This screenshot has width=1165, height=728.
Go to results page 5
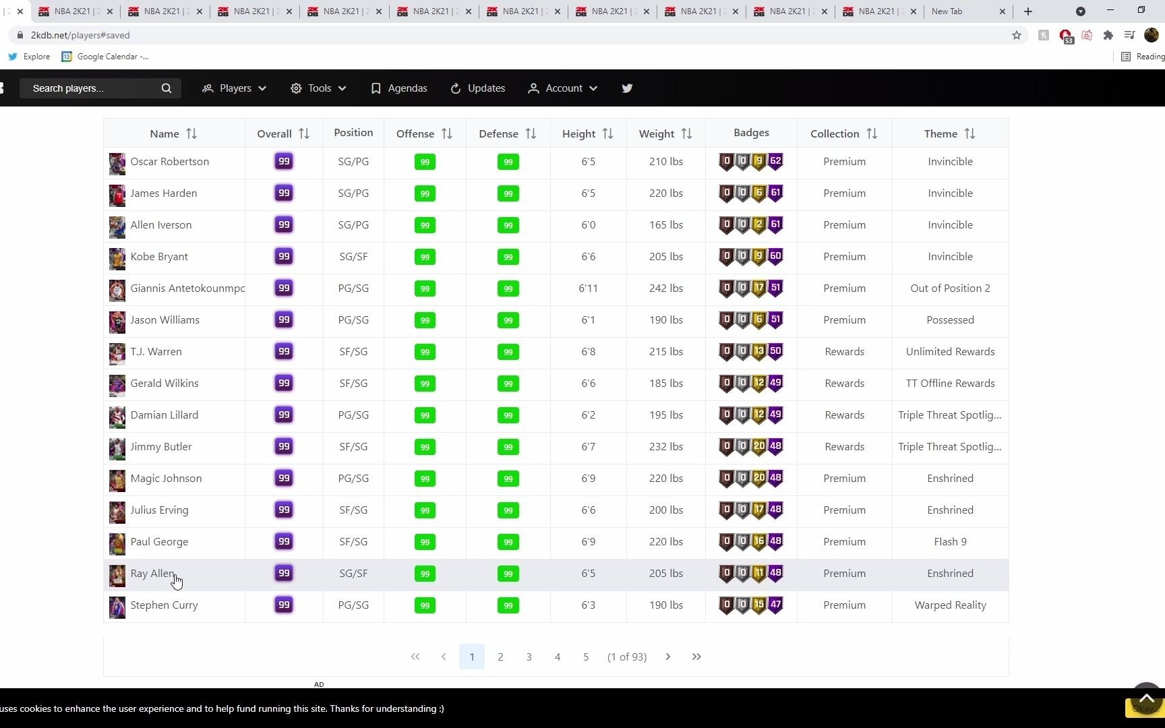click(x=586, y=657)
